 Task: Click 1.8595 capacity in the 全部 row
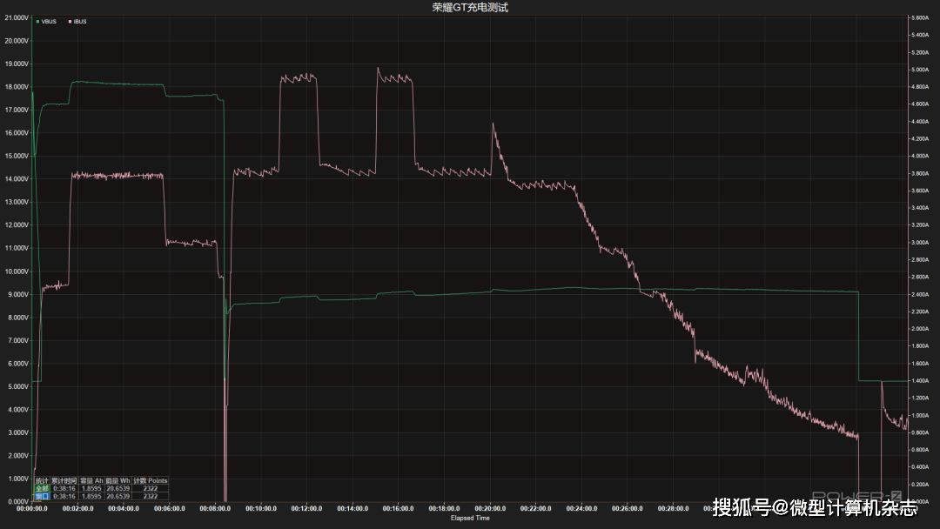click(x=91, y=489)
